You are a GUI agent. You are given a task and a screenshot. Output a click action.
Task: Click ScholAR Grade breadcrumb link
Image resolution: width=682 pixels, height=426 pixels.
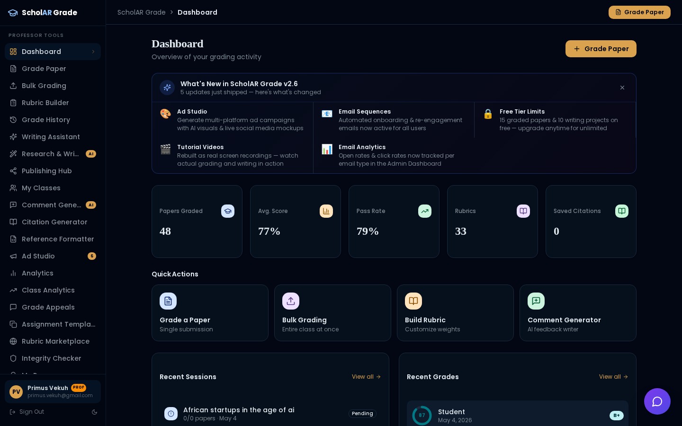(142, 12)
